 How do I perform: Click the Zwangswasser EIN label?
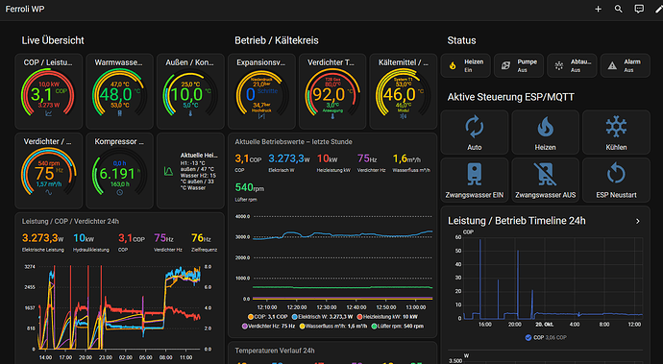click(475, 195)
